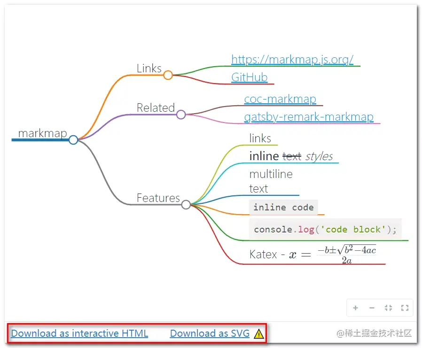
Task: Select the 'Links' branch label
Action: [x=149, y=68]
